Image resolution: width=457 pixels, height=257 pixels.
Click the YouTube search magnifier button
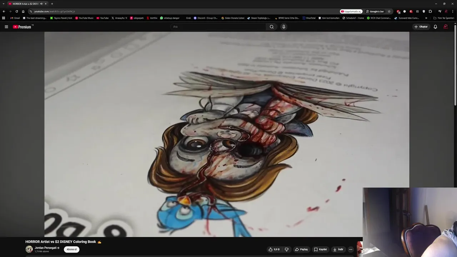272,27
